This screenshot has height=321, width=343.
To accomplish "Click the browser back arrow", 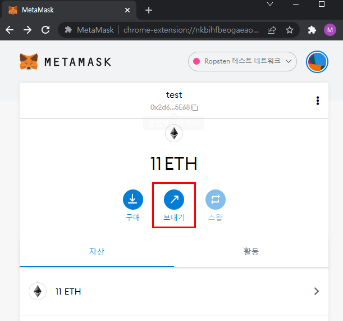I will (10, 30).
